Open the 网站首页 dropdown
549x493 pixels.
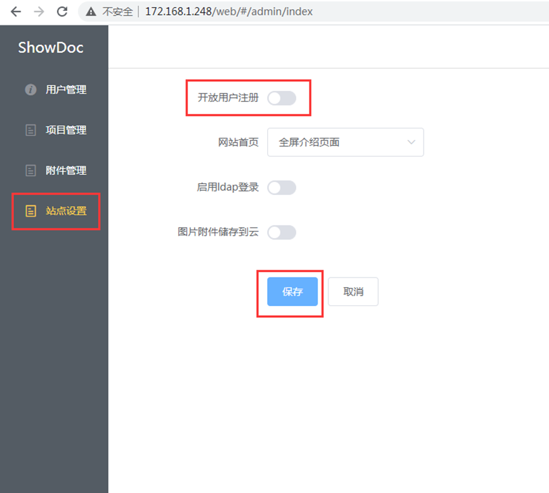pos(346,142)
